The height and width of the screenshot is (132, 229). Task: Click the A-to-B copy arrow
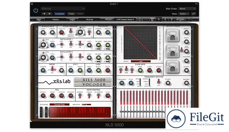pos(165,19)
